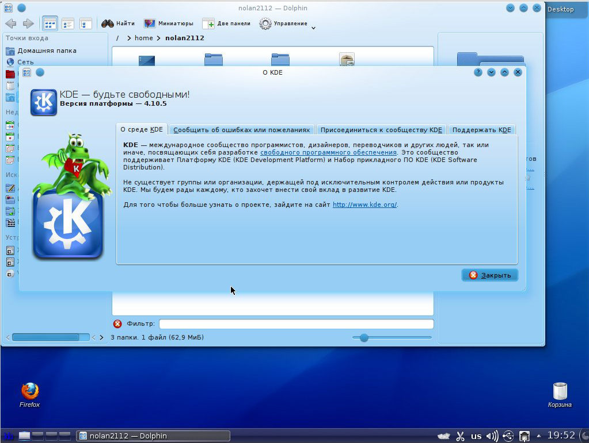Image resolution: width=589 pixels, height=443 pixels.
Task: Navigate to home in the breadcrumb
Action: pyautogui.click(x=143, y=38)
